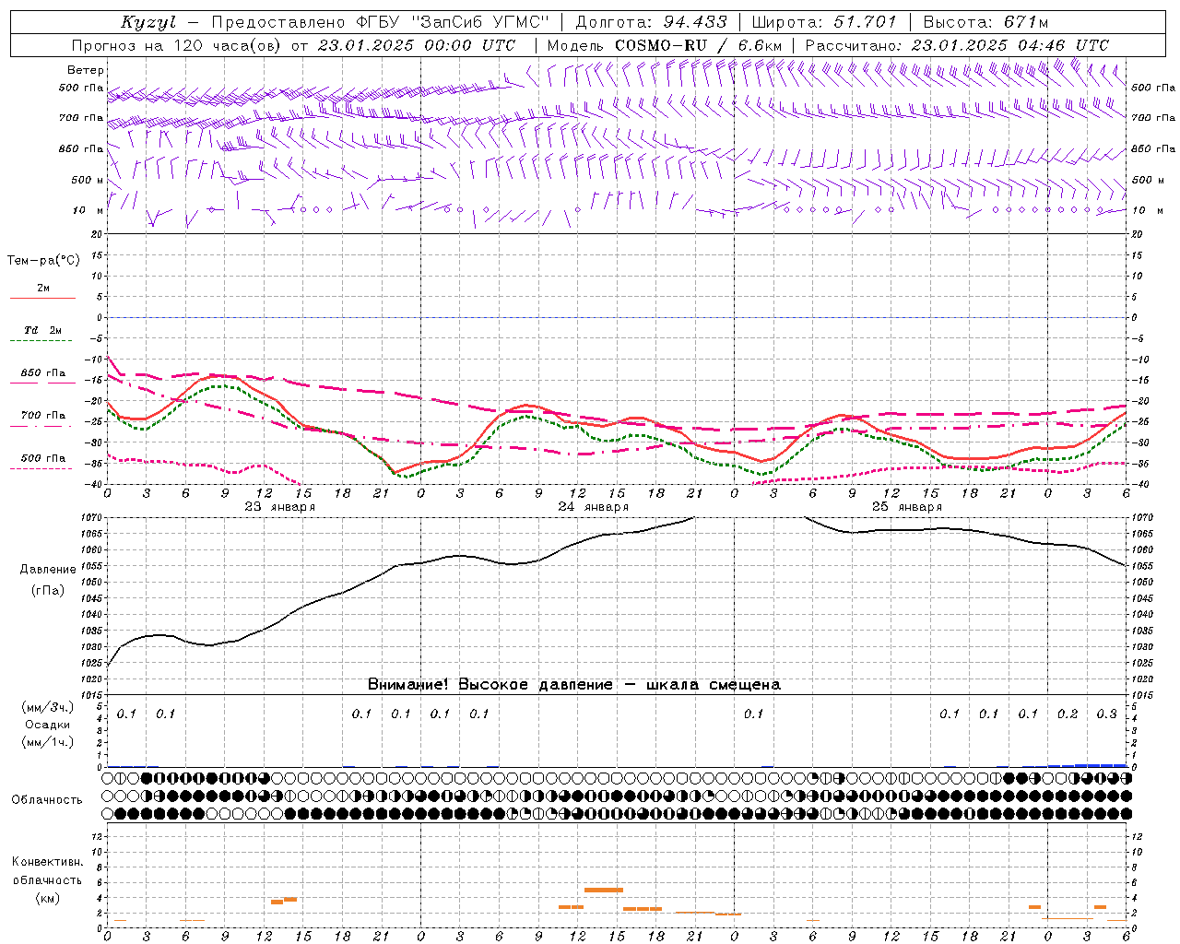Click the "500 м" wind level label on left
Viewport: 1180px width, 944px height.
click(87, 180)
